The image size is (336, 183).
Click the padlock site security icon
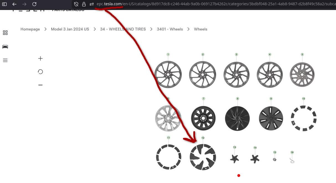84,4
